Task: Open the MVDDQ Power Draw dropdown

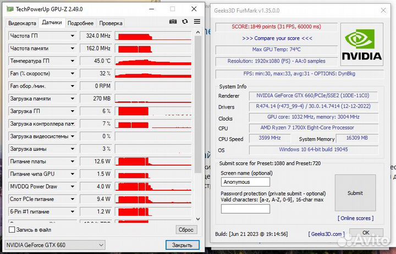Action: coord(73,187)
